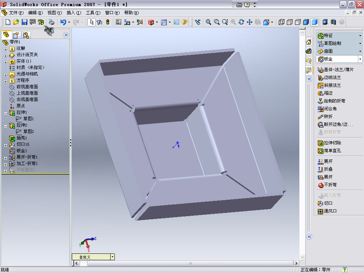Open the 文件(F) menu
The image size is (364, 273).
coord(16,13)
